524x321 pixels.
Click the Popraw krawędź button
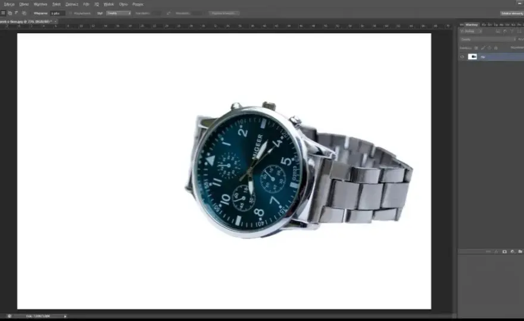pos(224,13)
